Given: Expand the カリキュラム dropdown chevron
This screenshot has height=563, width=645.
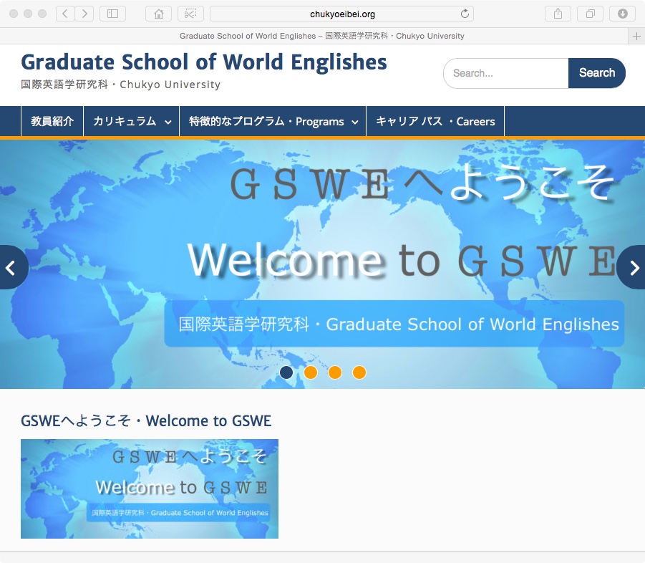Looking at the screenshot, I should [168, 122].
